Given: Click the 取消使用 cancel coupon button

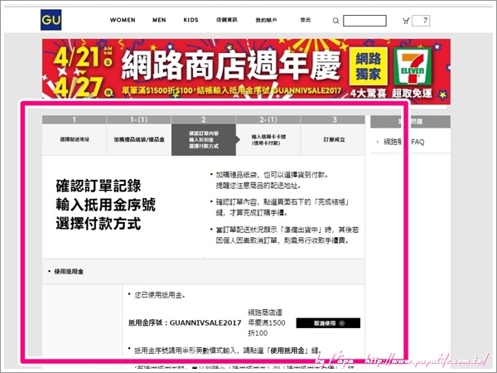Looking at the screenshot, I should (x=328, y=323).
